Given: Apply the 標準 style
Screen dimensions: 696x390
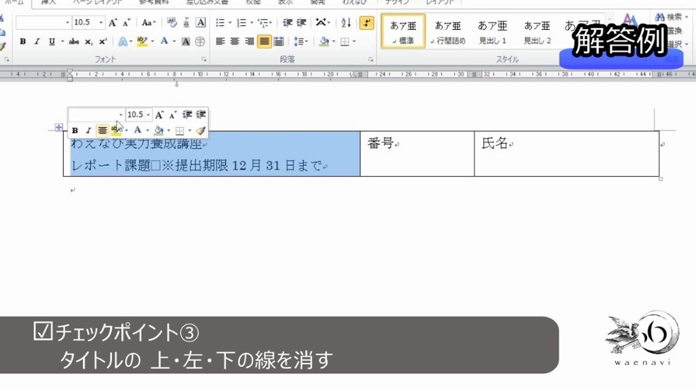Looking at the screenshot, I should pos(403,31).
